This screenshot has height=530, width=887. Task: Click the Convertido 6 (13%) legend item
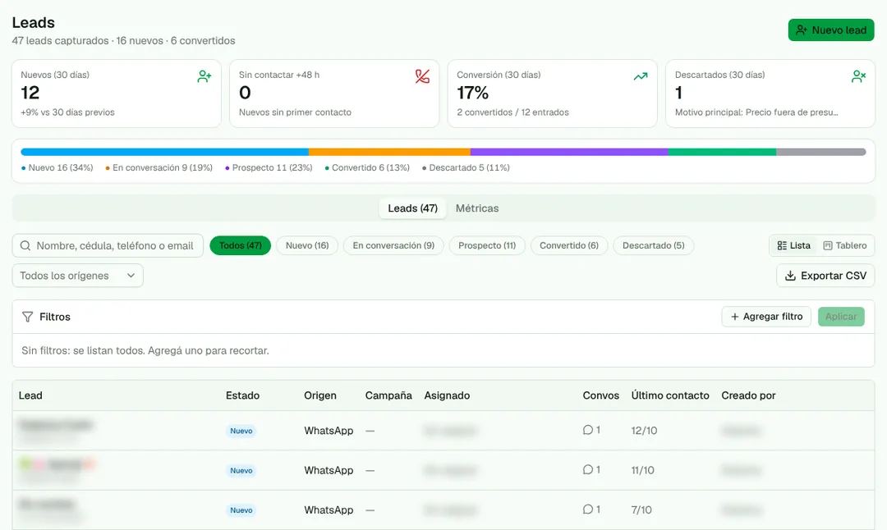pyautogui.click(x=367, y=168)
